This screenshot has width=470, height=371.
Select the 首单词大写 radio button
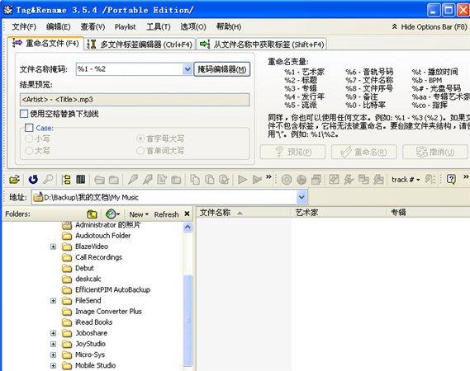[140, 151]
